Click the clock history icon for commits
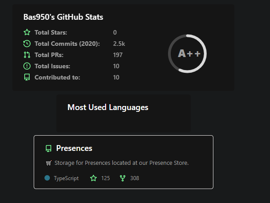The width and height of the screenshot is (270, 203). (x=27, y=44)
